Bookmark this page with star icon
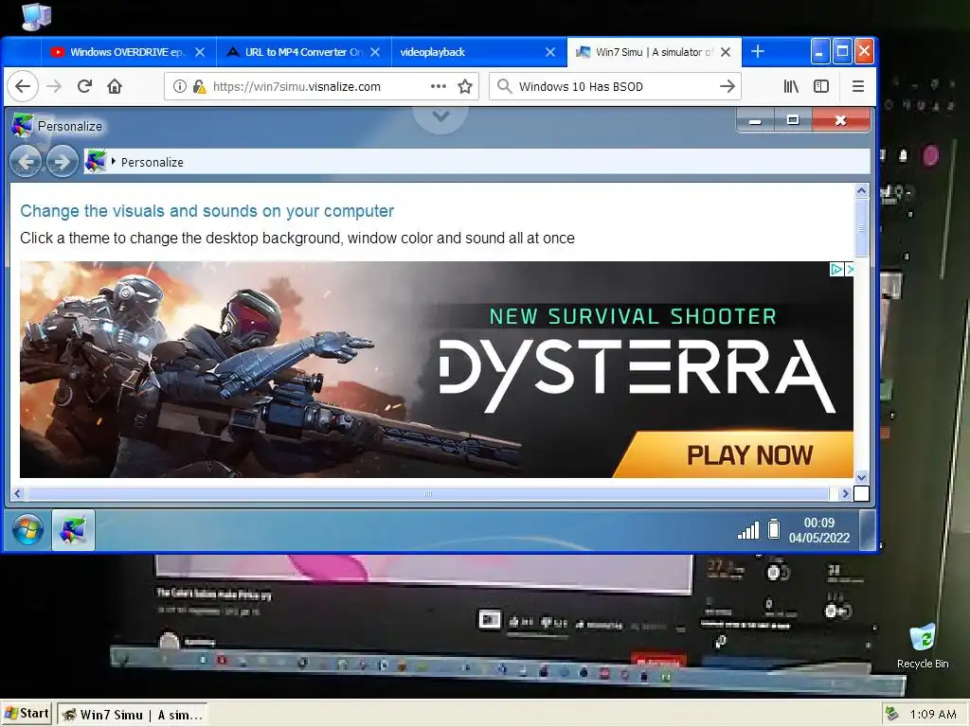The width and height of the screenshot is (970, 727). tap(465, 86)
